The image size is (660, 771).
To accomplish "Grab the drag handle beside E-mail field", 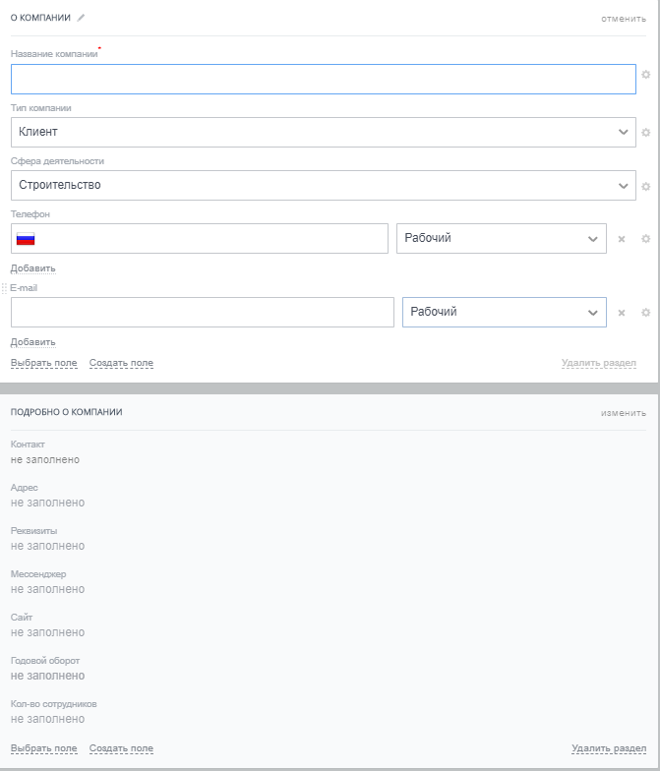I will (x=4, y=288).
